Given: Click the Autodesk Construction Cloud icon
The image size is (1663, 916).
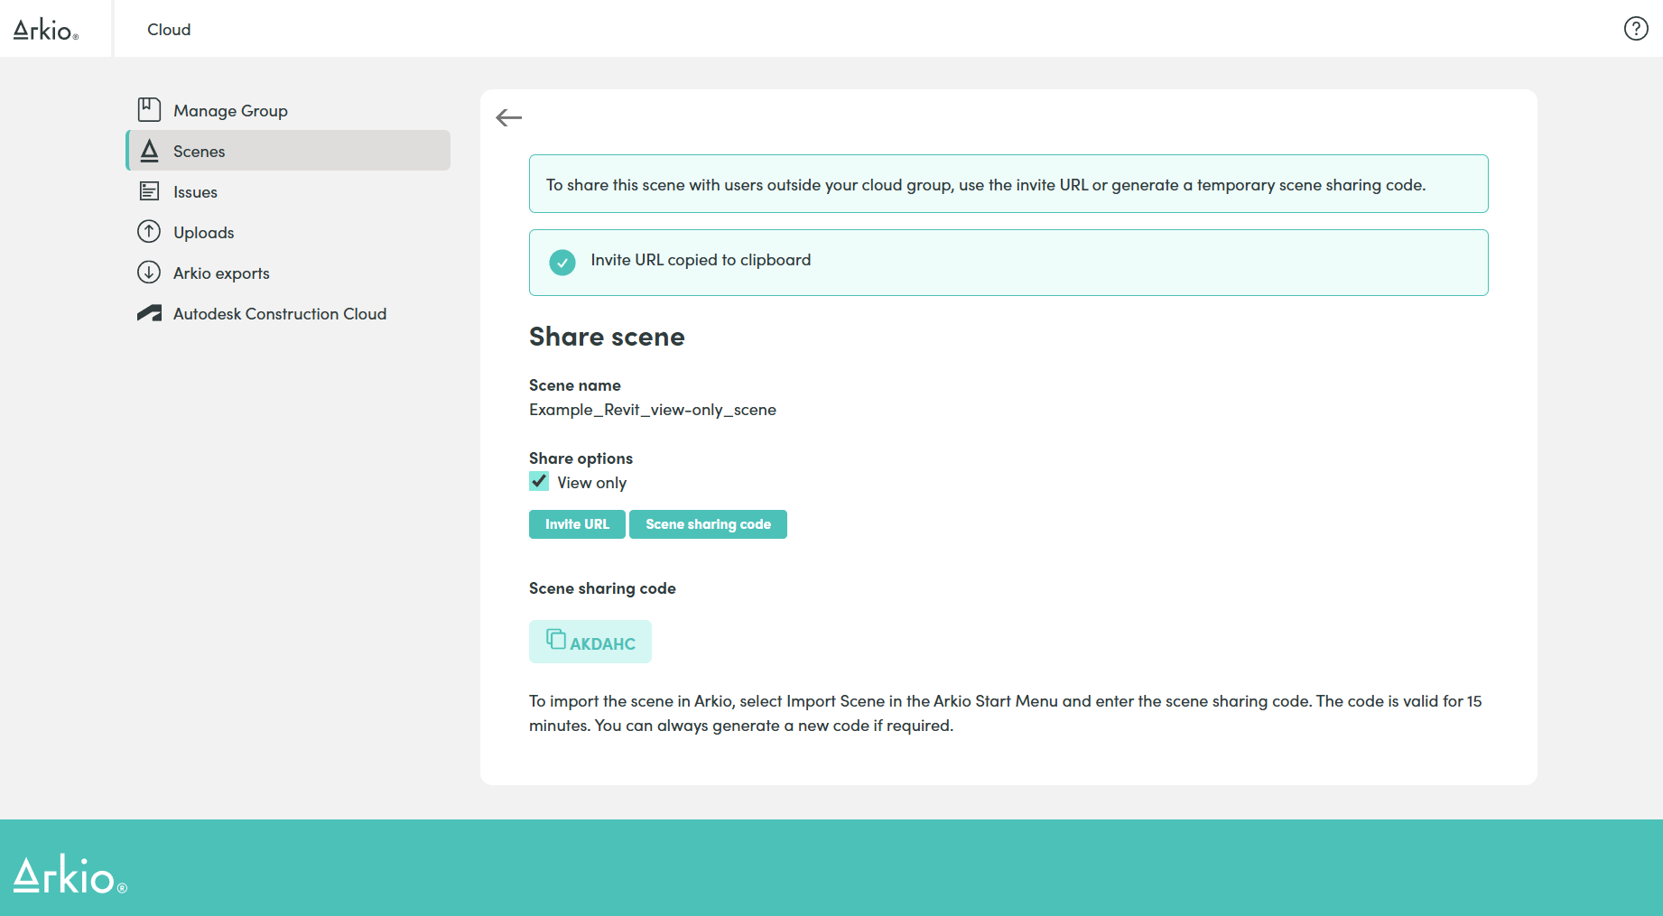Looking at the screenshot, I should click(149, 312).
